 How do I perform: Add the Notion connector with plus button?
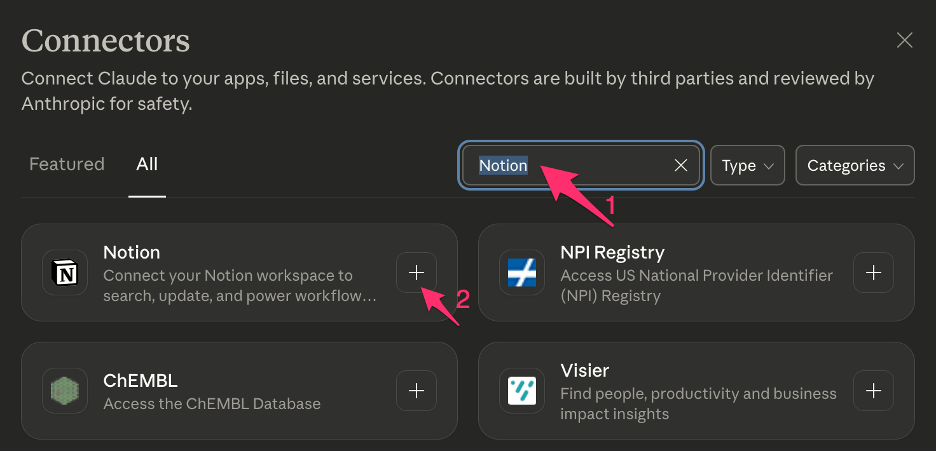pos(416,273)
